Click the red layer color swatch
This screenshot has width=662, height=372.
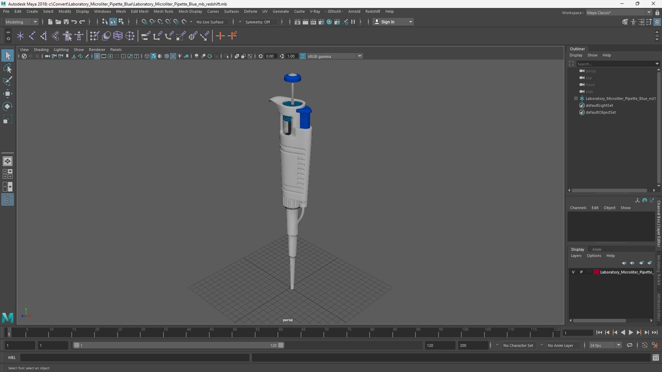tap(596, 272)
